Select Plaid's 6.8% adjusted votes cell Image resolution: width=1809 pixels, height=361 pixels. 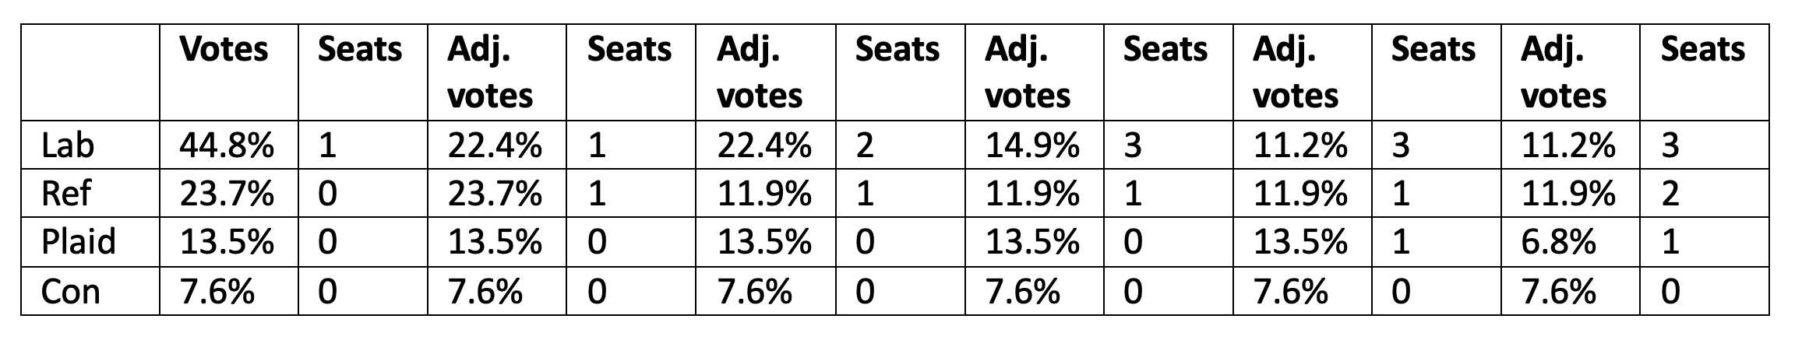pos(1558,242)
